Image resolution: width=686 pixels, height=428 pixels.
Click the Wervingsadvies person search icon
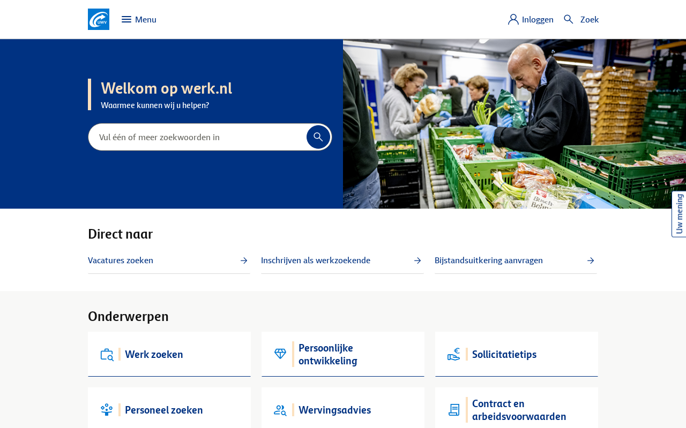pos(280,410)
